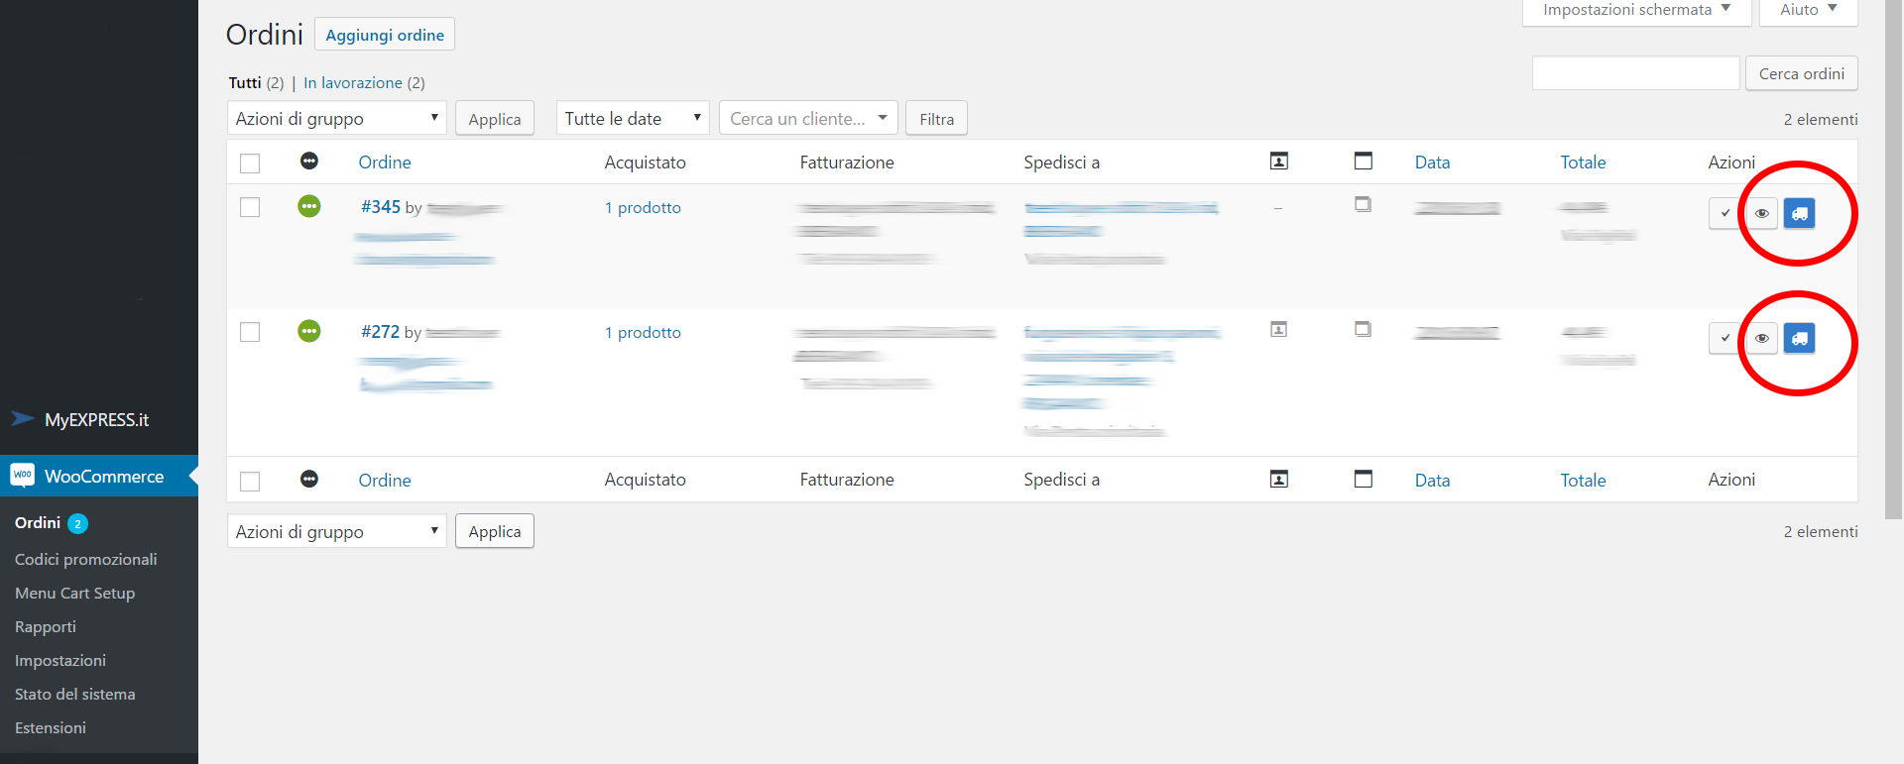Click the status column icon in the table header
This screenshot has height=764, width=1904.
click(x=309, y=161)
